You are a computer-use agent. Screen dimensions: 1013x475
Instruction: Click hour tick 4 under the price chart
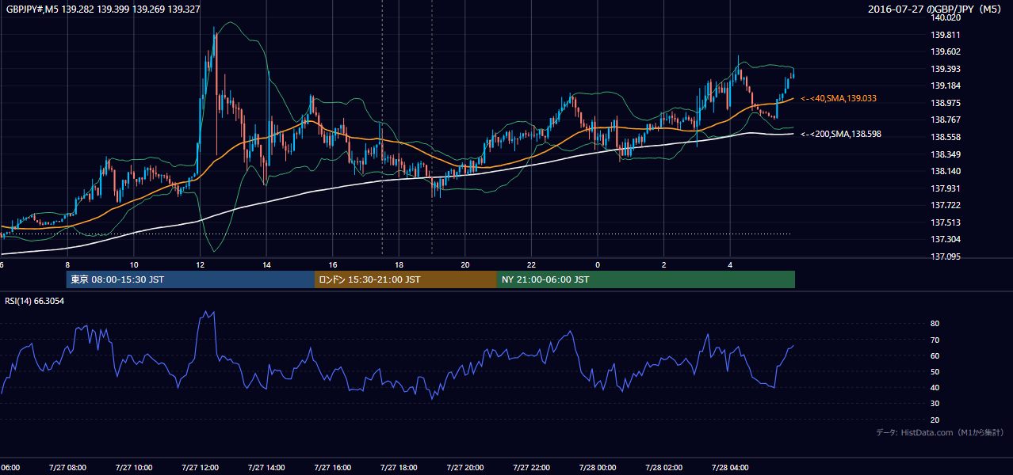point(730,264)
